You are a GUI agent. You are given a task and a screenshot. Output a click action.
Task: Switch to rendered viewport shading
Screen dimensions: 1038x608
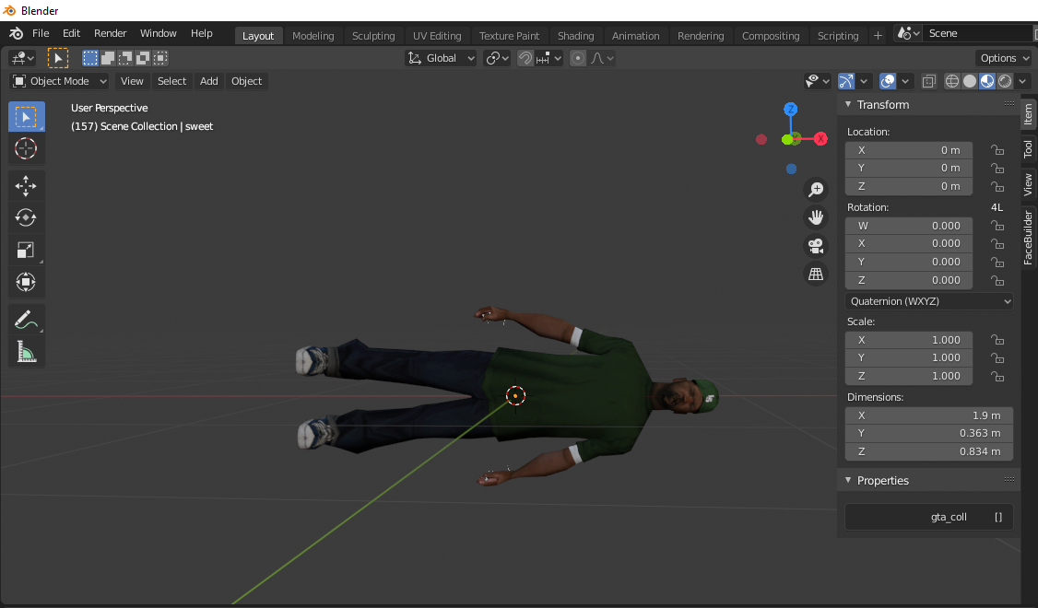(x=1005, y=81)
